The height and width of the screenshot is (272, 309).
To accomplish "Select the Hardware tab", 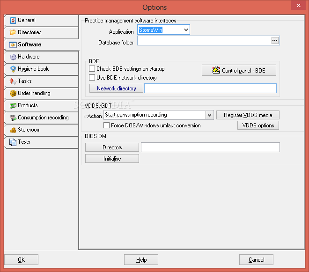I will pyautogui.click(x=41, y=57).
